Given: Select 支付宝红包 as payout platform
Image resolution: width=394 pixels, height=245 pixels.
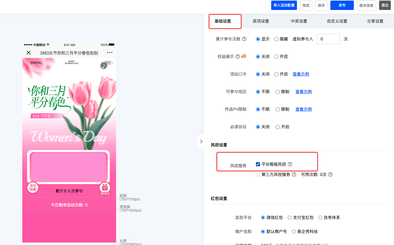Looking at the screenshot, I should coord(290,217).
